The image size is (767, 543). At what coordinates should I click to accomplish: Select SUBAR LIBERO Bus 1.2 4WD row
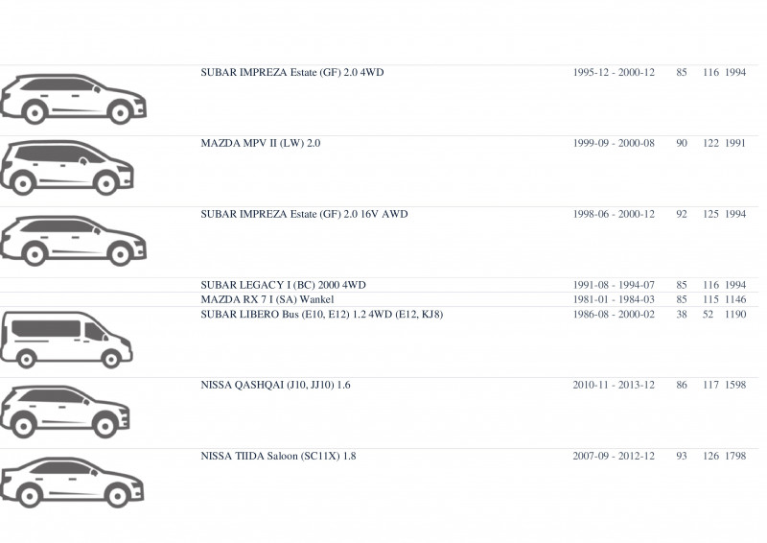(379, 342)
